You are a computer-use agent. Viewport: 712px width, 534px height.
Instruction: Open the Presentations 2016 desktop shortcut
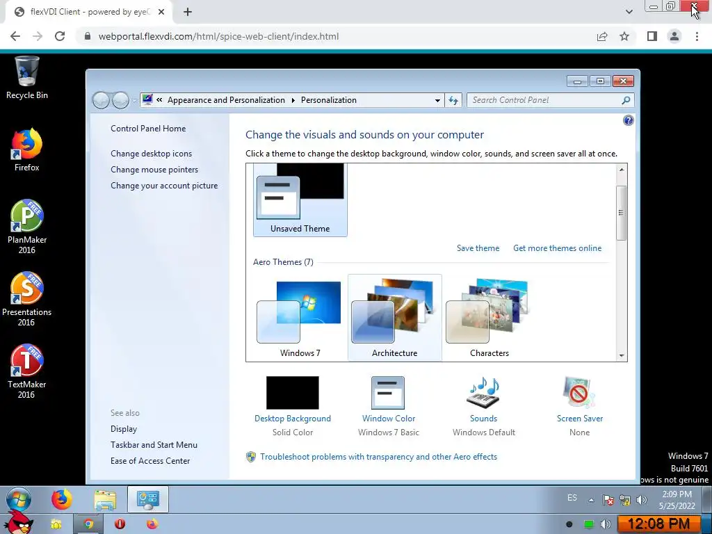(27, 299)
